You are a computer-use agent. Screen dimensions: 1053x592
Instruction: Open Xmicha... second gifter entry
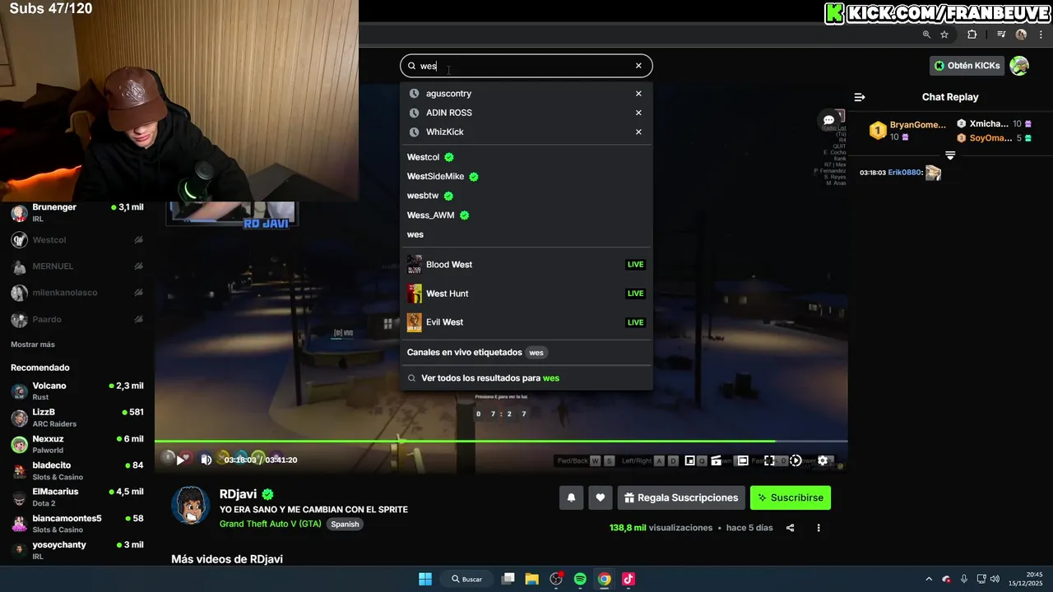(994, 124)
